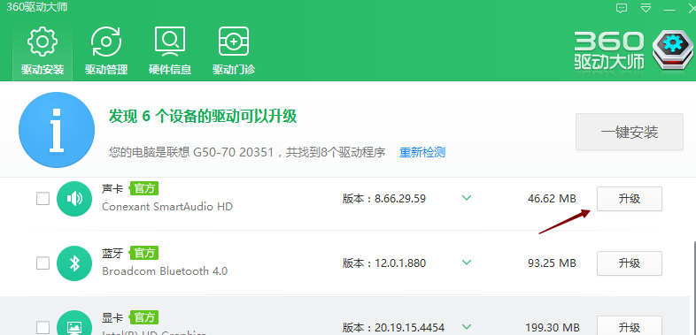
Task: Check the 蓝牙 Broadcom Bluetooth checkbox
Action: 43,263
